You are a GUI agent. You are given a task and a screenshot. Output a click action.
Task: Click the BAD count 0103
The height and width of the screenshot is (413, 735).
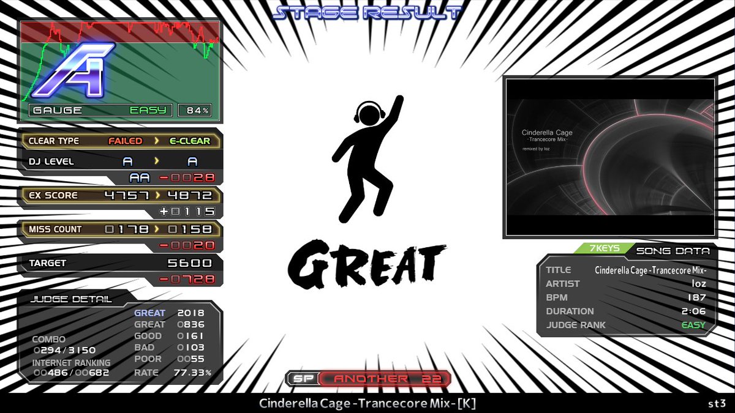[190, 348]
